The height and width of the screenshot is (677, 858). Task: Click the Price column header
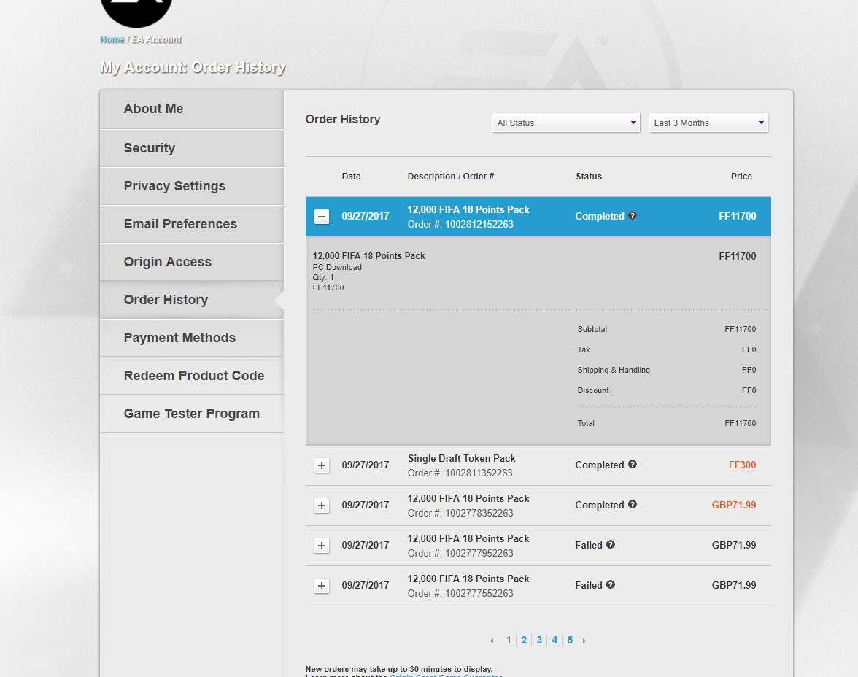tap(741, 177)
